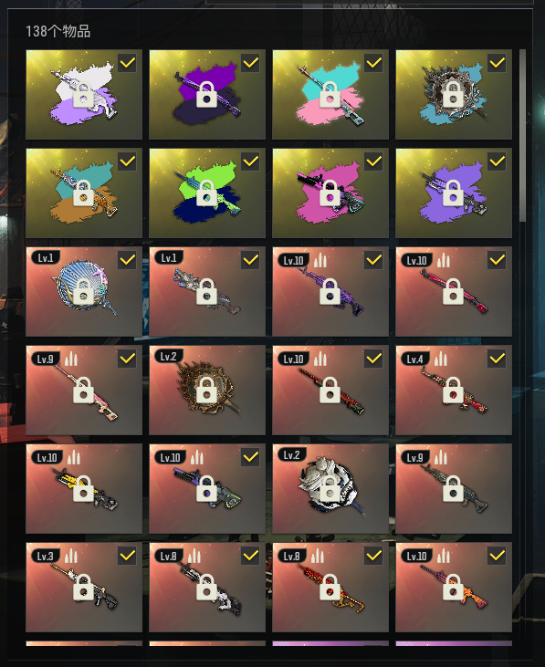Click the Lv.2 white dragon charm lock
This screenshot has width=545, height=667.
(x=330, y=489)
